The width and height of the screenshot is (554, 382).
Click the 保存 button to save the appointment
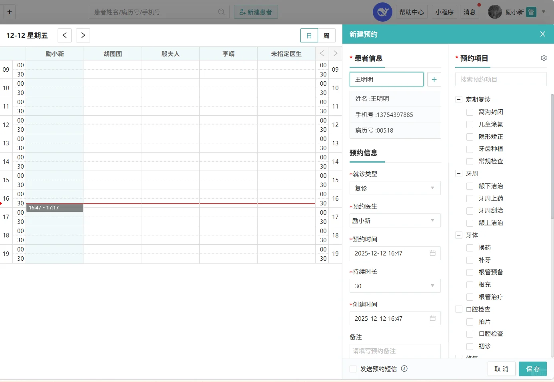tap(533, 369)
